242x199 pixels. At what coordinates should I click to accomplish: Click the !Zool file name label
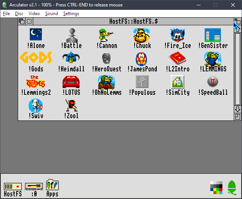pos(71,116)
